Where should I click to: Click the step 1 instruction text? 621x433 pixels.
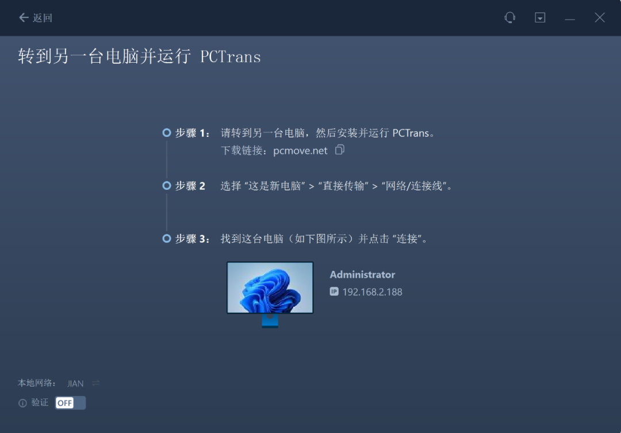click(x=328, y=133)
